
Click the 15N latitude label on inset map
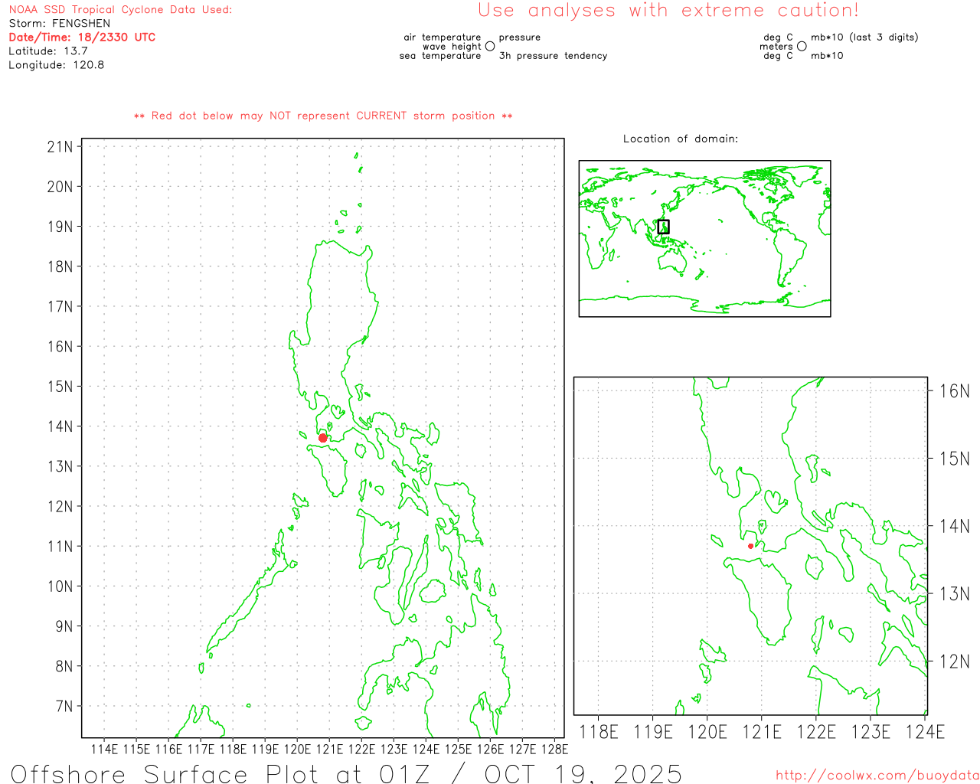coord(954,459)
